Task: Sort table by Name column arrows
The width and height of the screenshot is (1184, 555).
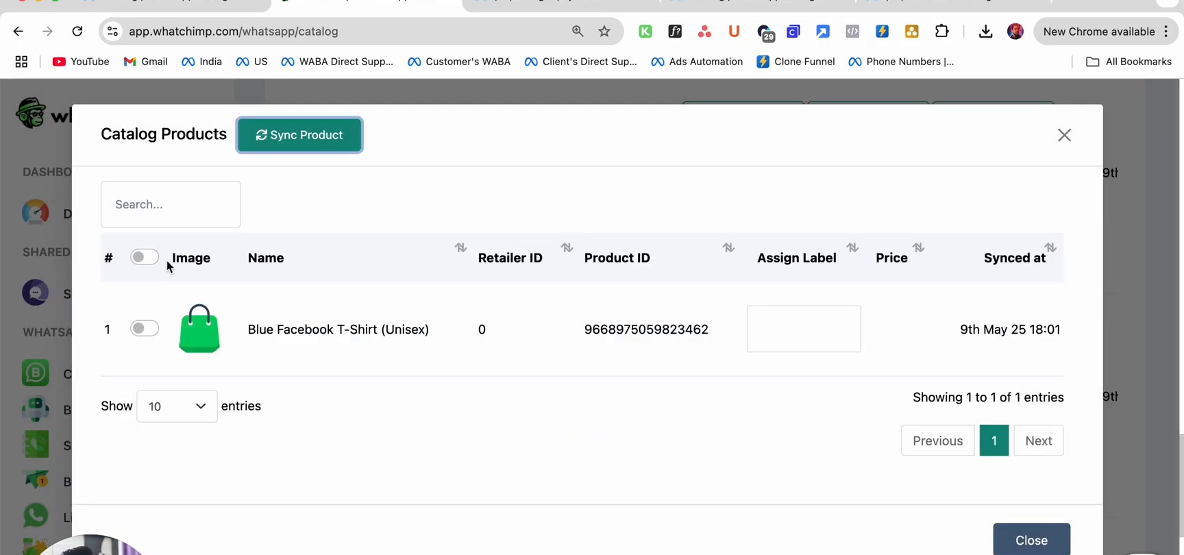Action: [461, 247]
